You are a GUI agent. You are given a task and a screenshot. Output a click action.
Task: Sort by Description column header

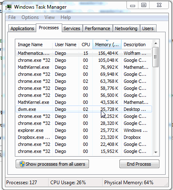coord(136,45)
